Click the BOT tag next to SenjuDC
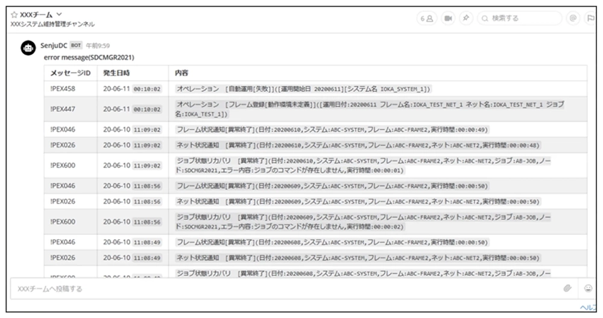Viewport: 603px width, 318px height. tap(76, 45)
